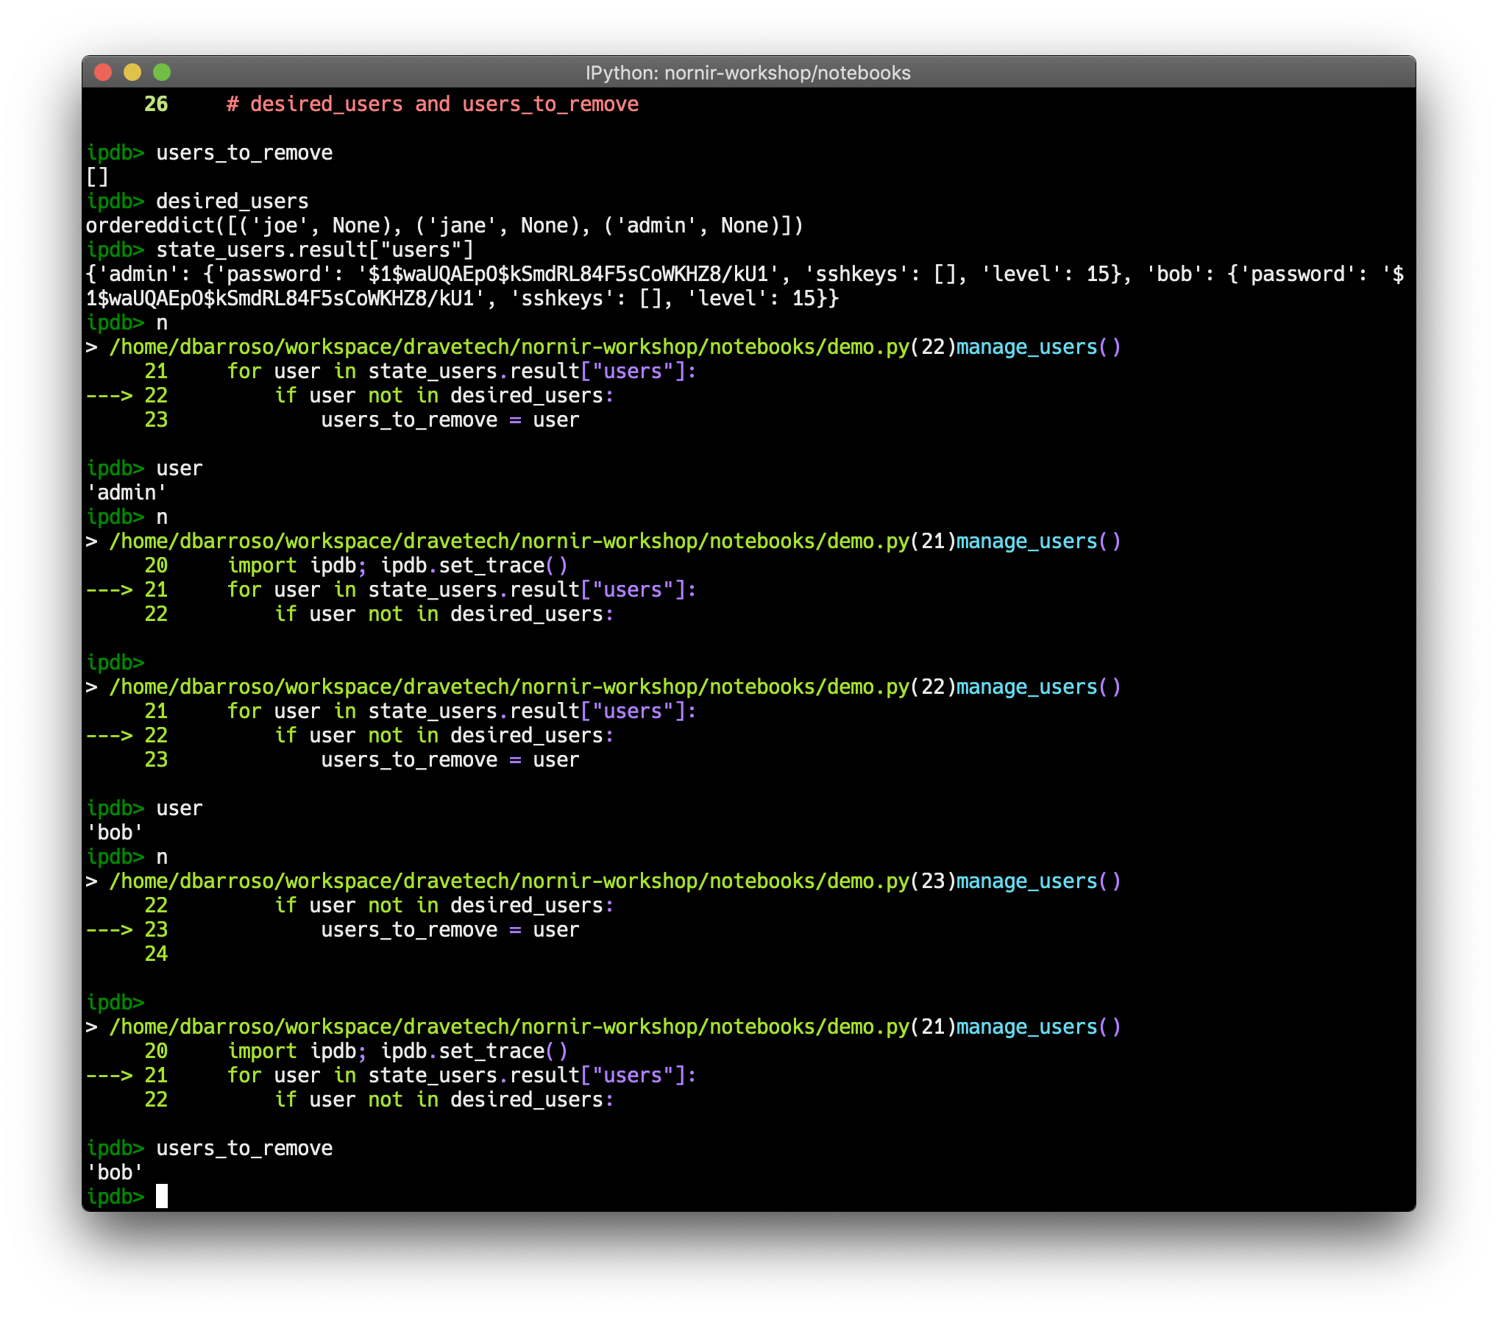
Task: Click the import ipdb; ipdb.set_trace() line
Action: tap(397, 565)
